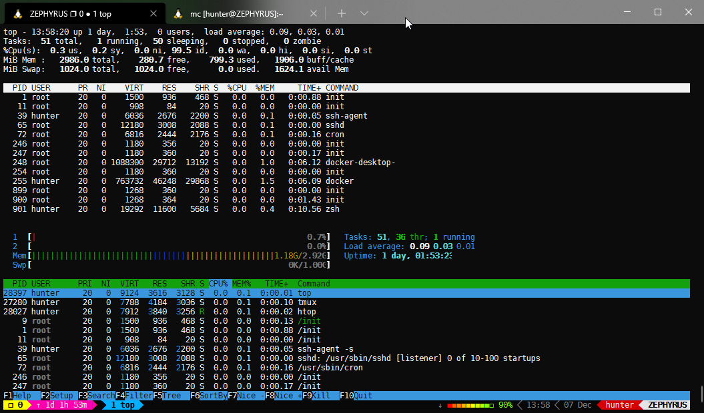The image size is (704, 413).
Task: Click htop Command column header
Action: pos(314,283)
